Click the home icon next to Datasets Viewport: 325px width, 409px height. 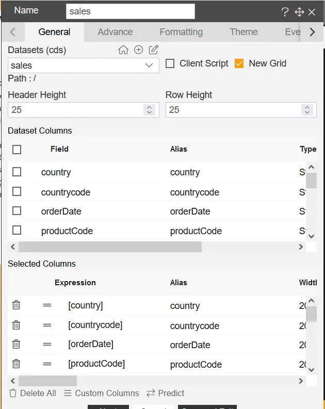point(123,50)
